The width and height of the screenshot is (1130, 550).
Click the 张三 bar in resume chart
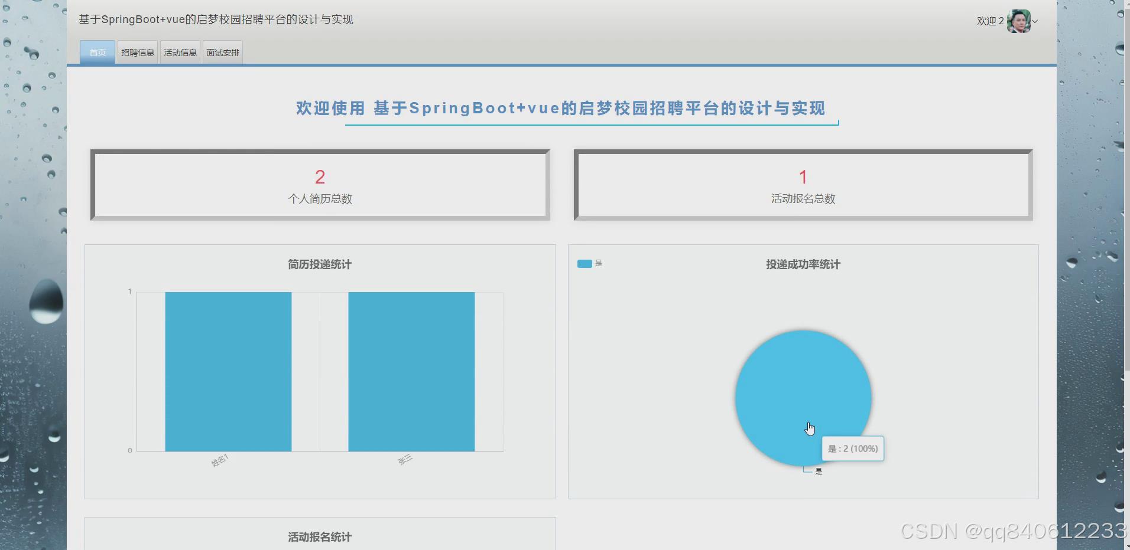pyautogui.click(x=411, y=372)
